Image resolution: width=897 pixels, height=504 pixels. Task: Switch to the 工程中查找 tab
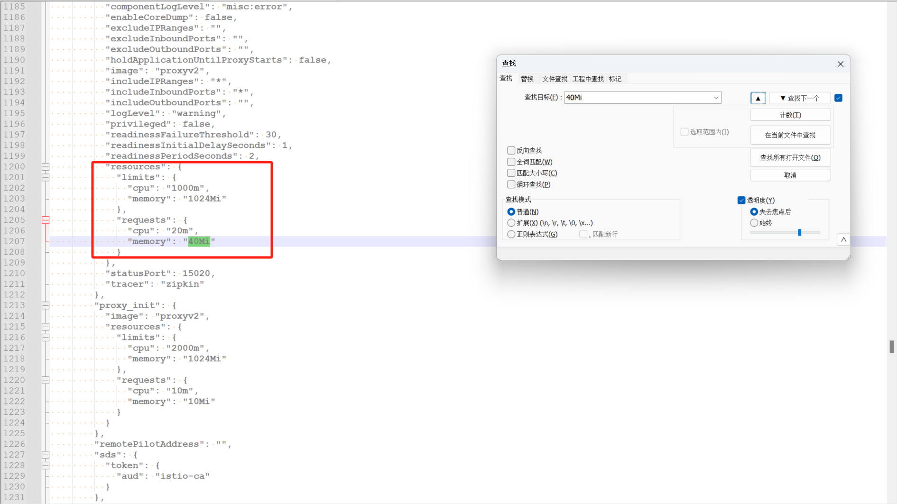point(588,79)
